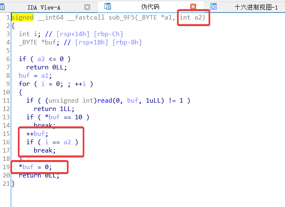Click the hex view tab's icon
Viewport: 285px width, 207px height.
point(213,7)
